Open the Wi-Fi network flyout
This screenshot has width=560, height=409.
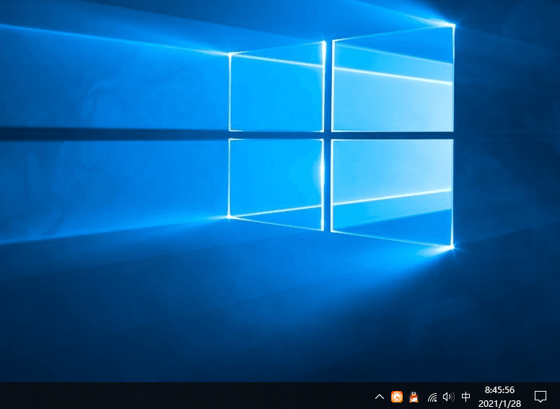[x=432, y=397]
